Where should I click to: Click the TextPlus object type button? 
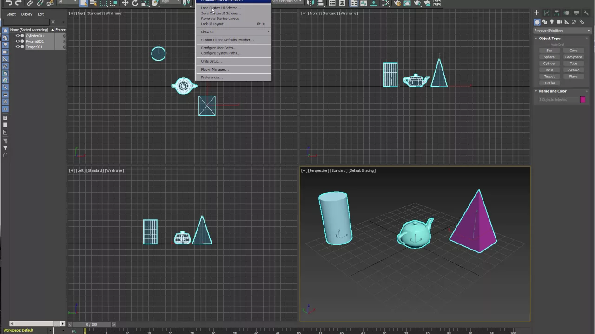click(549, 83)
